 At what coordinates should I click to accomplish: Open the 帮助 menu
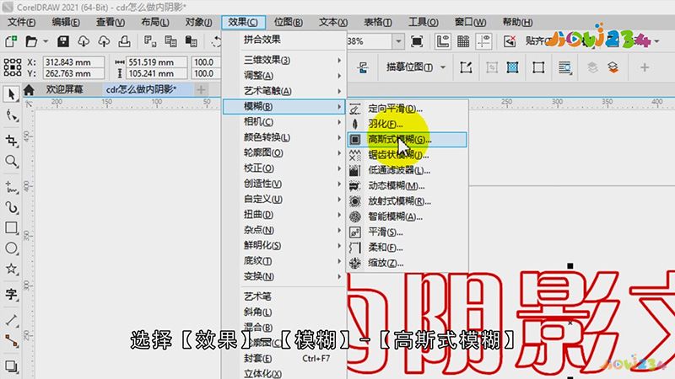(x=517, y=23)
